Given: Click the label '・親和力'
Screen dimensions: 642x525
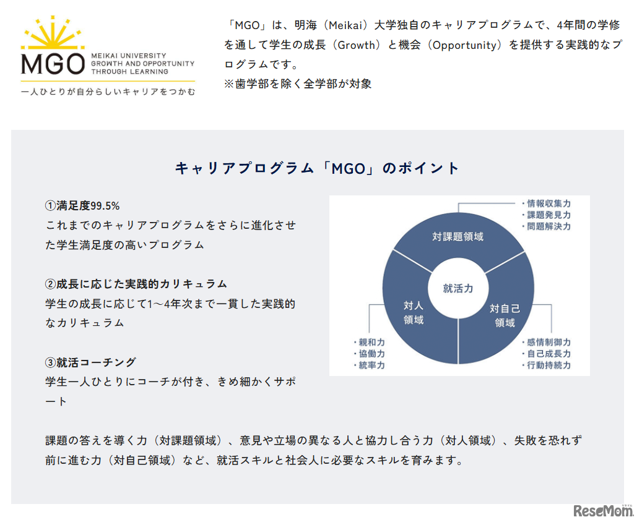Looking at the screenshot, I should 369,342.
